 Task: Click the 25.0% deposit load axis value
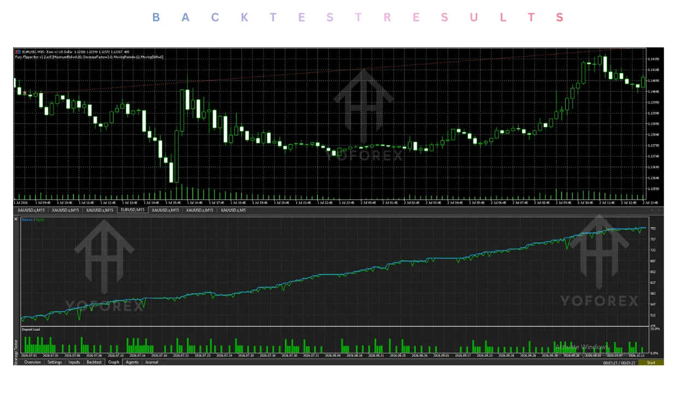pos(655,329)
